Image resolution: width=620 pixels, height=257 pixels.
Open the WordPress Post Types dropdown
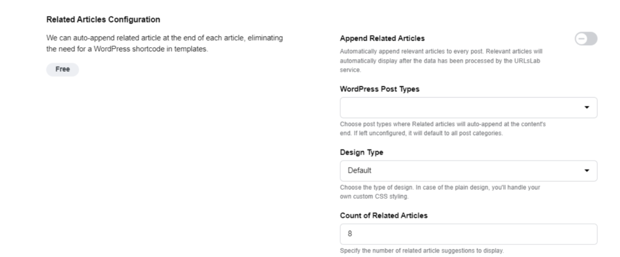[x=469, y=107]
